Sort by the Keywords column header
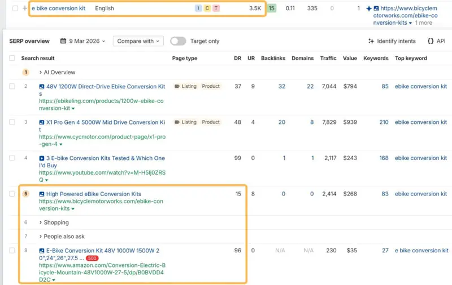452x285 pixels. 376,59
